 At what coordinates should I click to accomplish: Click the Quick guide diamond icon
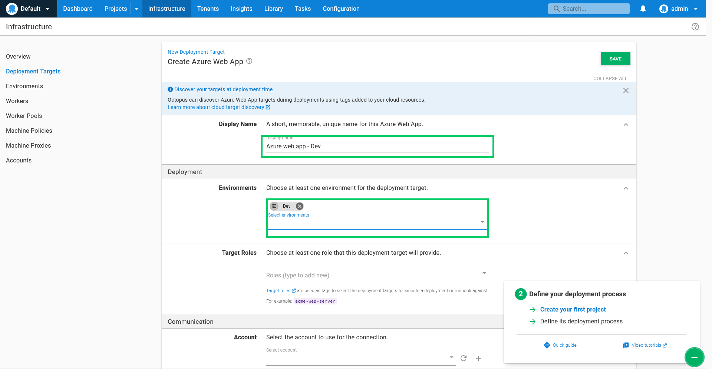pos(547,345)
